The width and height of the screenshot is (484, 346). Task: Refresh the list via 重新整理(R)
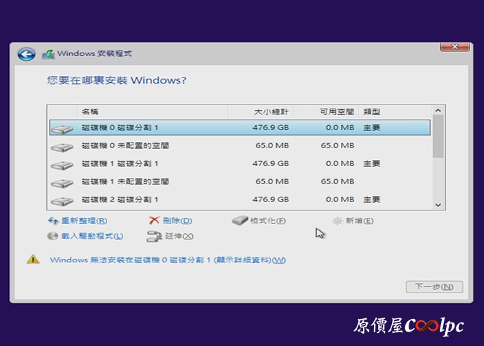pos(84,221)
